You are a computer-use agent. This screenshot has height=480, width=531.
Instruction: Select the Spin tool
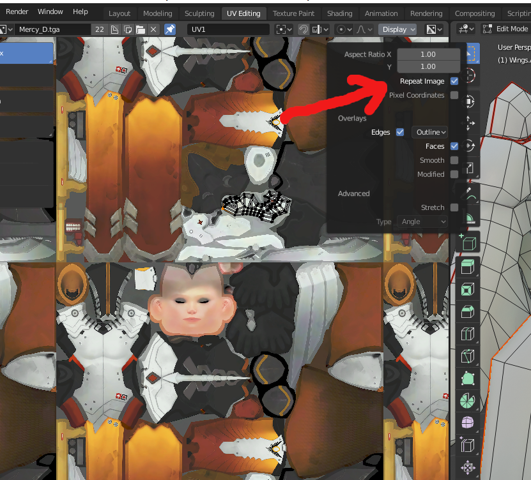[x=468, y=400]
